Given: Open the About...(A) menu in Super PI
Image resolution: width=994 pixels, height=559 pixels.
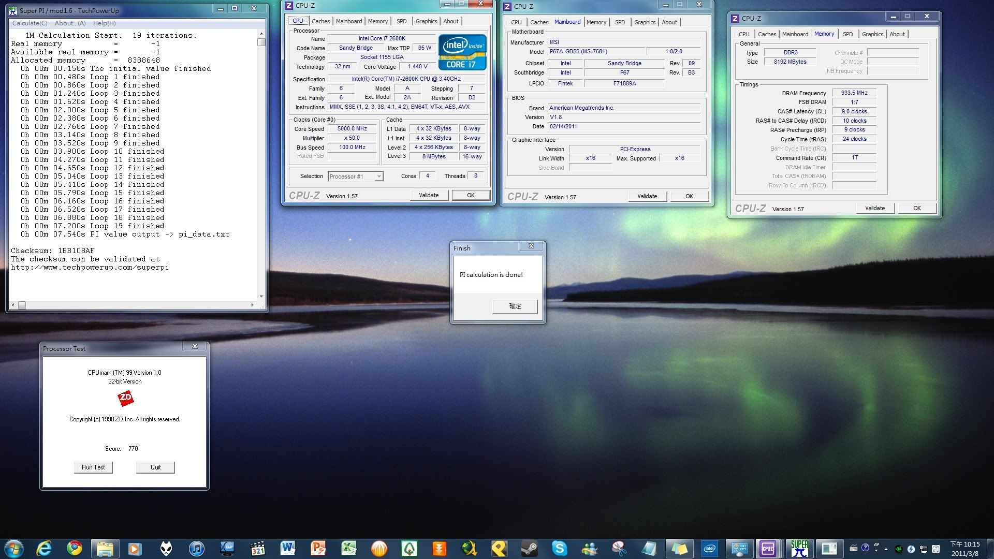Looking at the screenshot, I should 70,23.
